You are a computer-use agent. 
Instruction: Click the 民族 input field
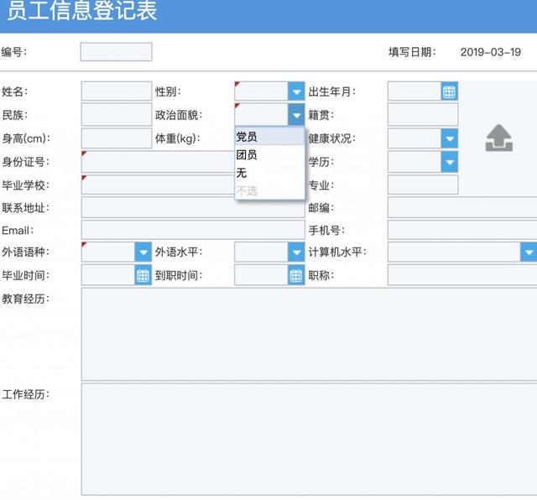[x=117, y=115]
